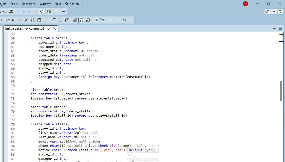Set Results to File output
Viewport: 285px width, 162px height.
pos(88,20)
